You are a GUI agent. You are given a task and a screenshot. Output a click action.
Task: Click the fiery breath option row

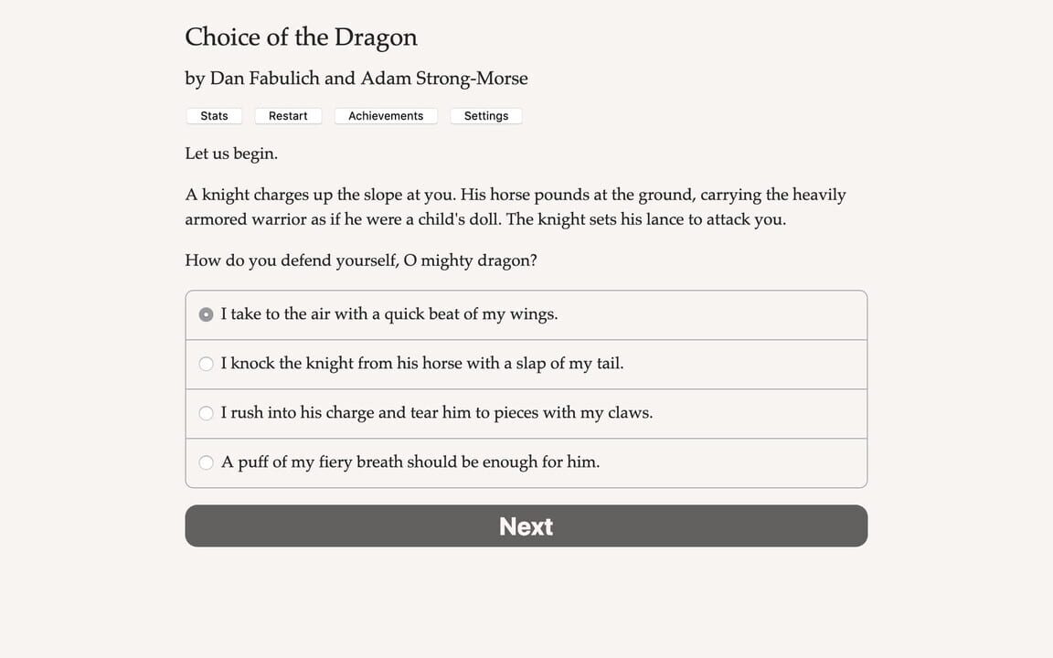(x=526, y=462)
